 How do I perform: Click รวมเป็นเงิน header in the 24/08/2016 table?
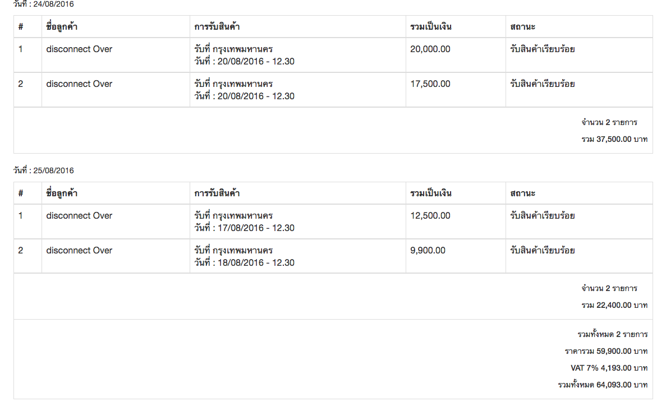[x=431, y=27]
